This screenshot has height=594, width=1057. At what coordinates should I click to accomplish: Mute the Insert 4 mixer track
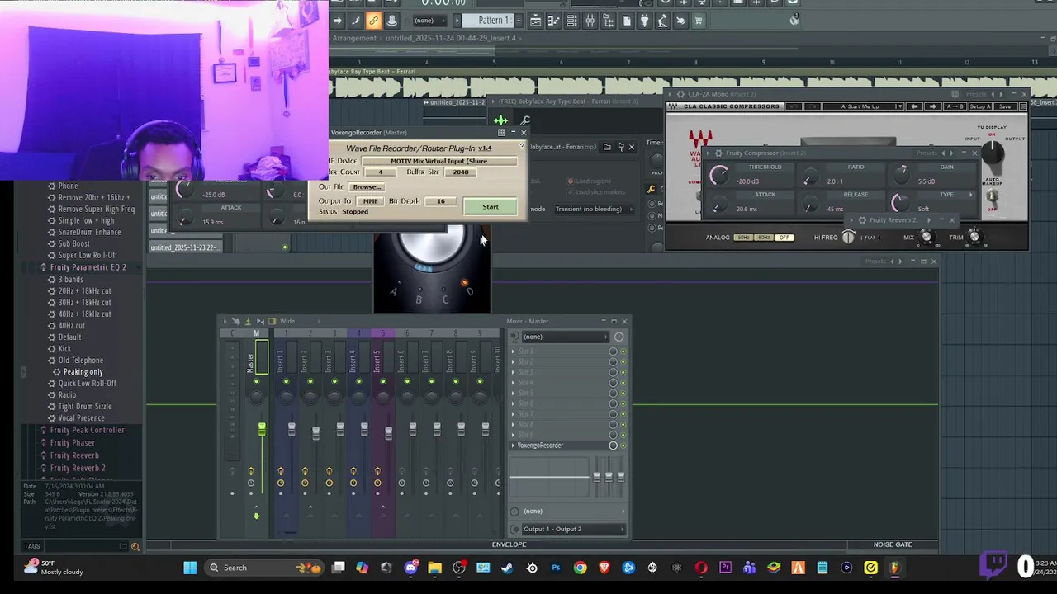358,381
